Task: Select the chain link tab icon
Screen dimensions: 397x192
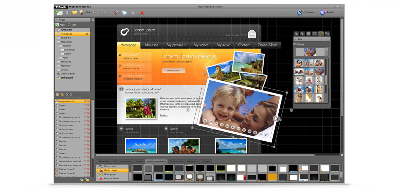Action: point(321,34)
